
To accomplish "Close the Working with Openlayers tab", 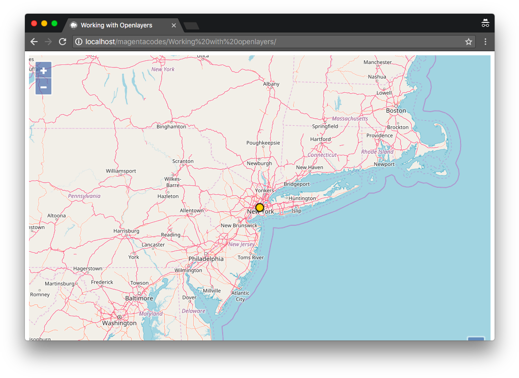I will [174, 25].
